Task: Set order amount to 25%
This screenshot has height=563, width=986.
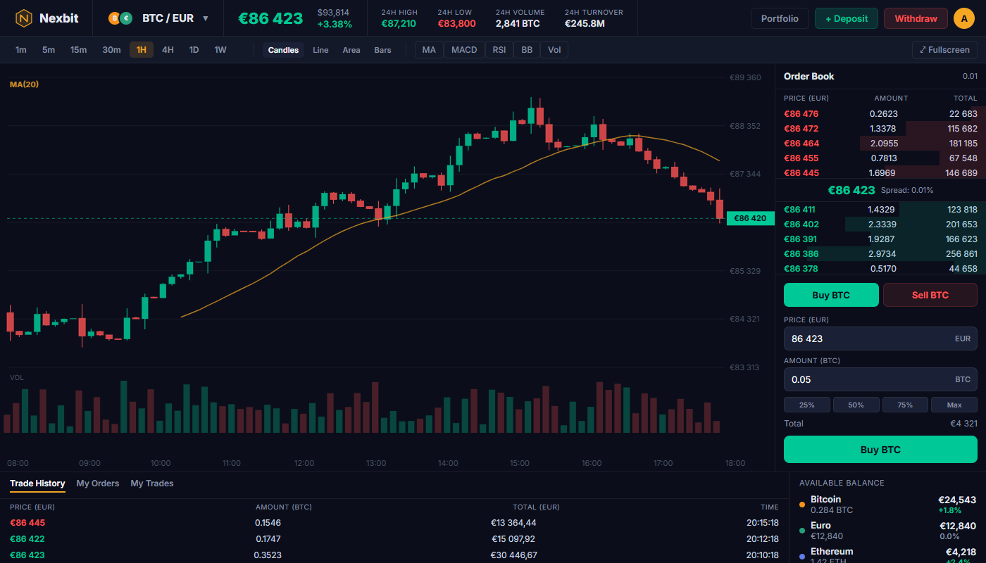Action: [x=807, y=405]
